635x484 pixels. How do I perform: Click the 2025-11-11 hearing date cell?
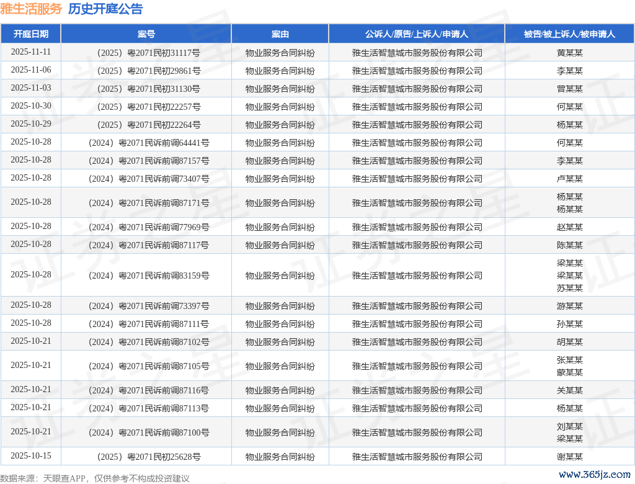(x=30, y=52)
